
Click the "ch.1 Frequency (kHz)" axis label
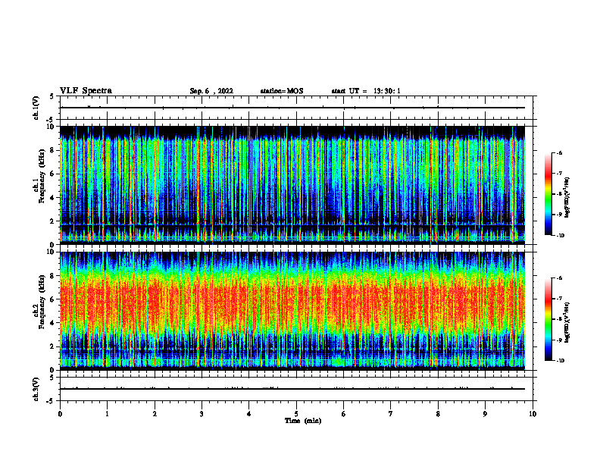click(39, 176)
